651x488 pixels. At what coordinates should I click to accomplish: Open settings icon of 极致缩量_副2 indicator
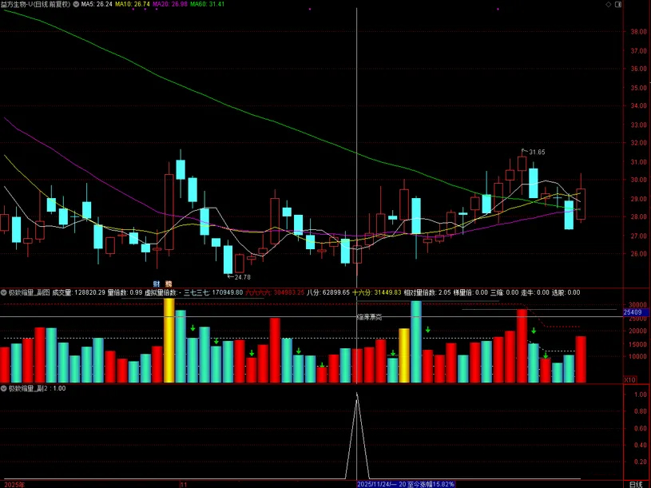(4, 388)
